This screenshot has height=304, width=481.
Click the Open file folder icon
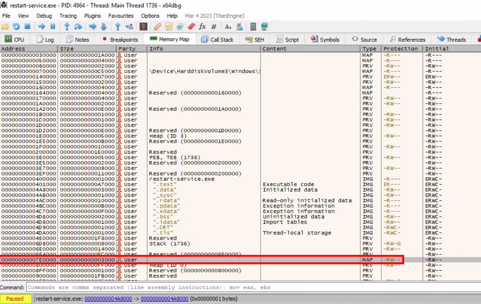tap(5, 27)
